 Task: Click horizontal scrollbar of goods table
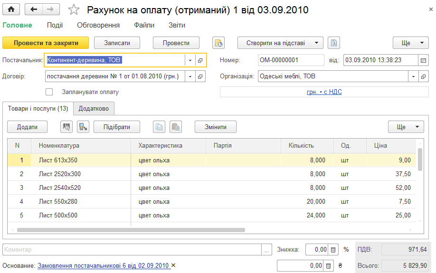(x=131, y=230)
